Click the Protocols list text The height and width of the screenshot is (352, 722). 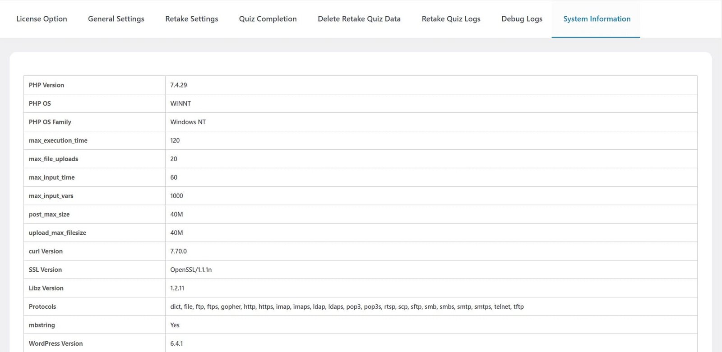click(347, 306)
